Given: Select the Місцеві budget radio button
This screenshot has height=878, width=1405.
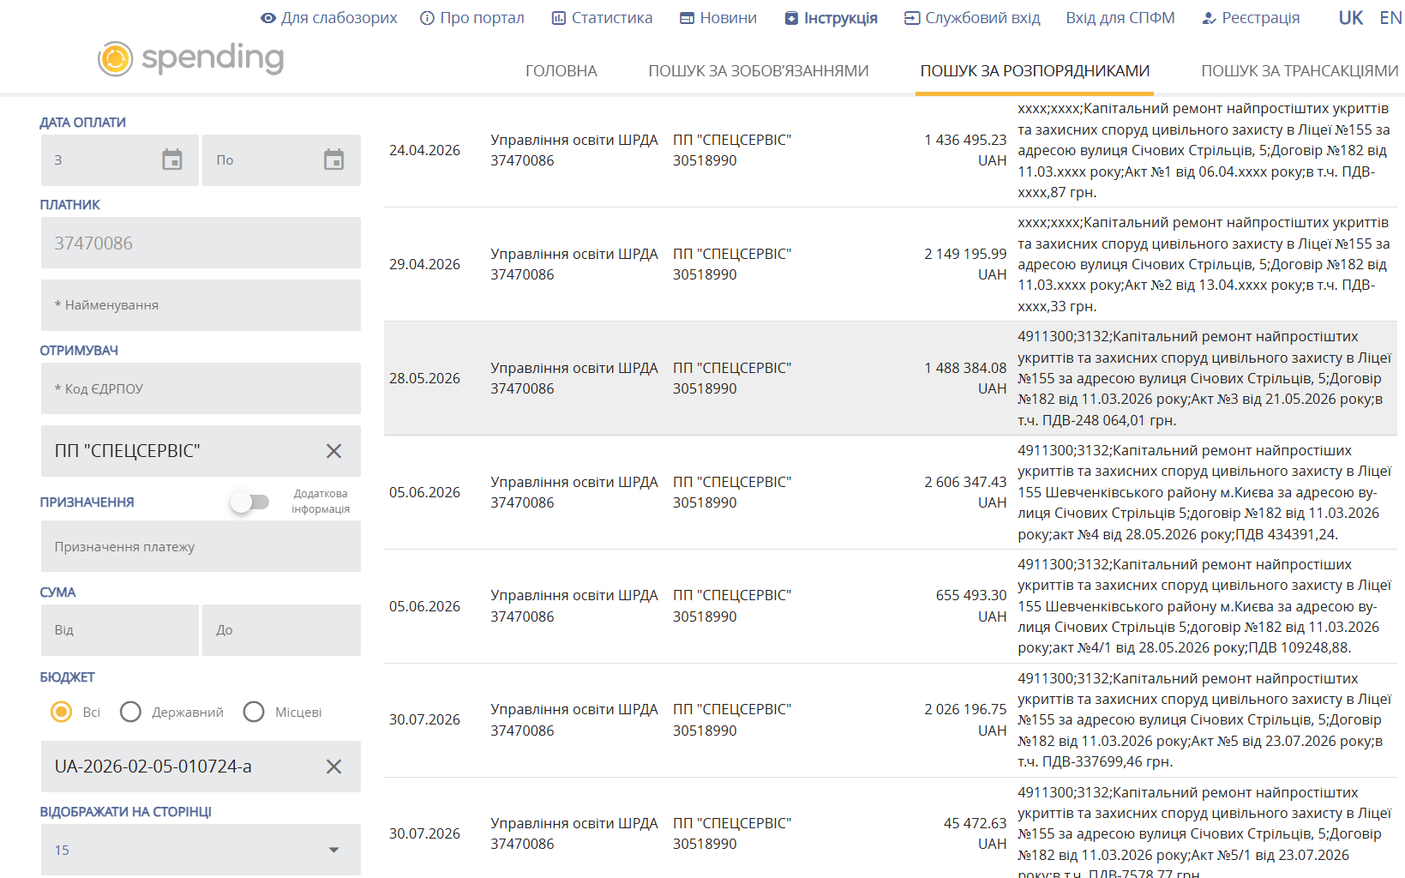Looking at the screenshot, I should pyautogui.click(x=254, y=712).
